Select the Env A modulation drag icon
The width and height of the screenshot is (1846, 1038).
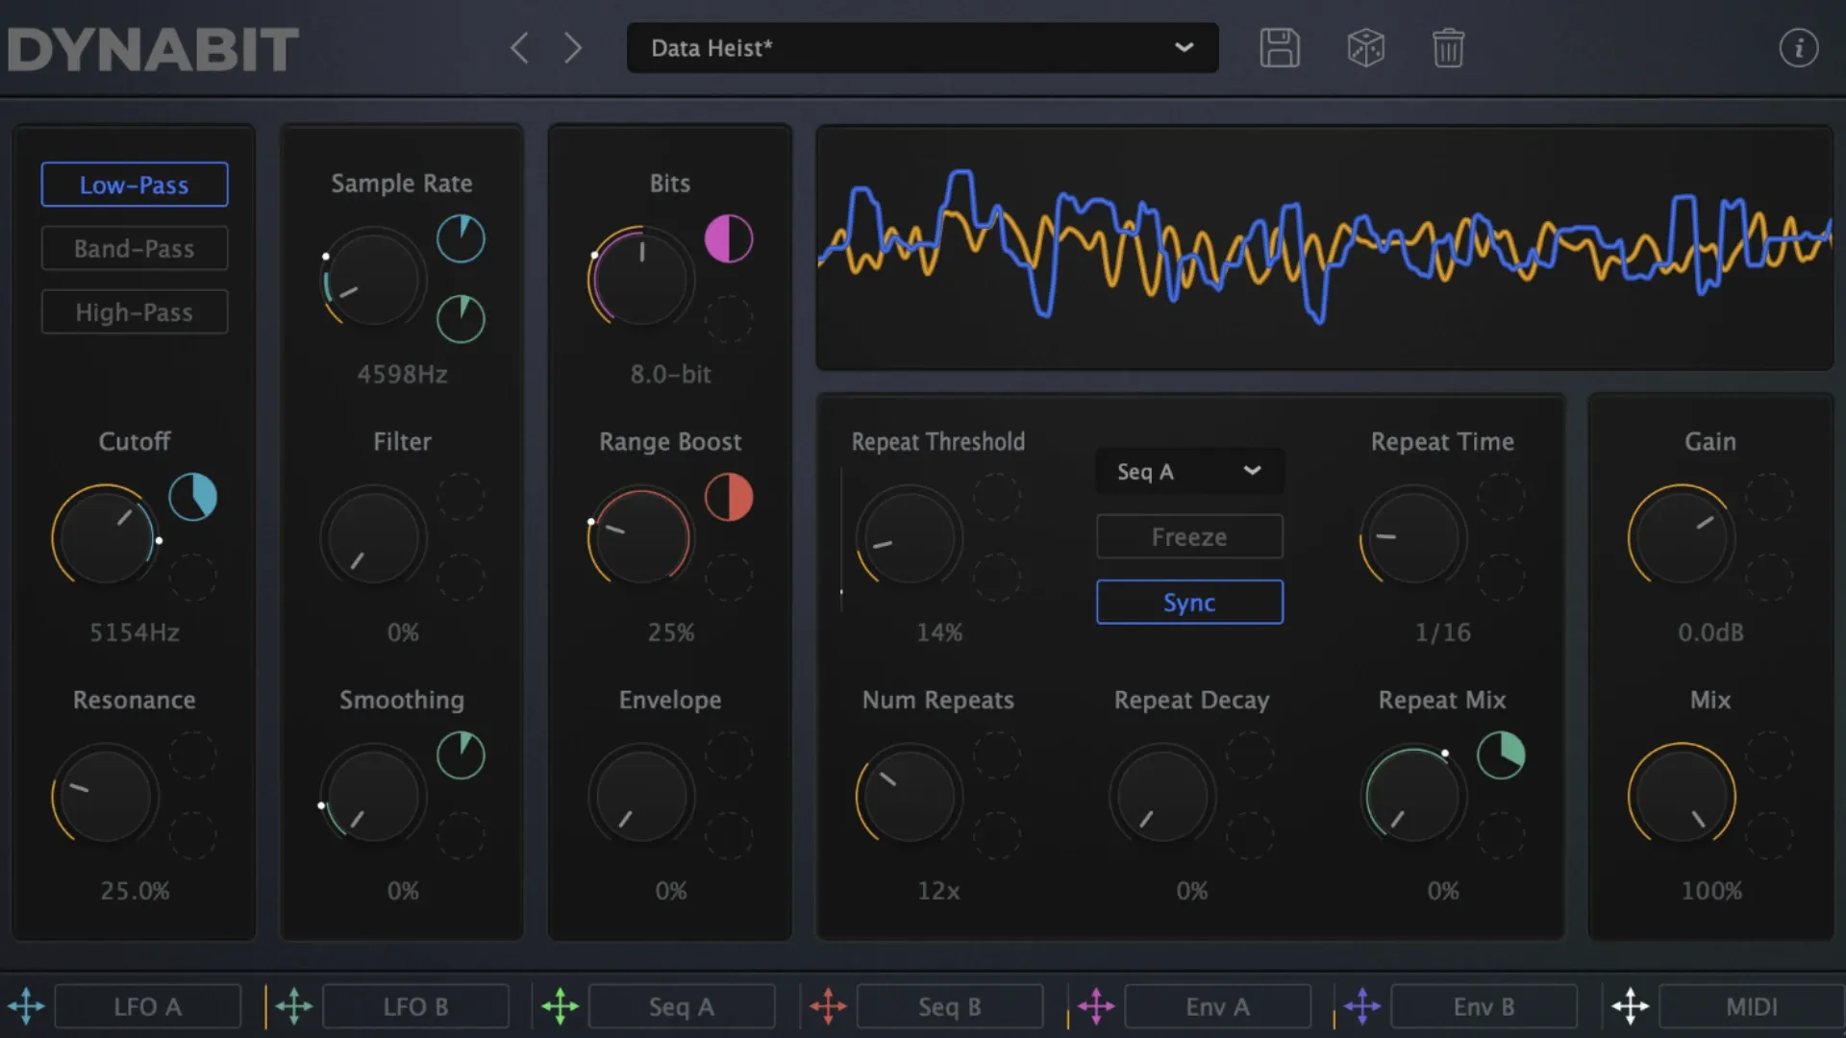[x=1096, y=1006]
